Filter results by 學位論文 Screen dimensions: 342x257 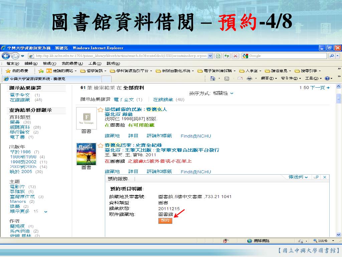coord(20,132)
